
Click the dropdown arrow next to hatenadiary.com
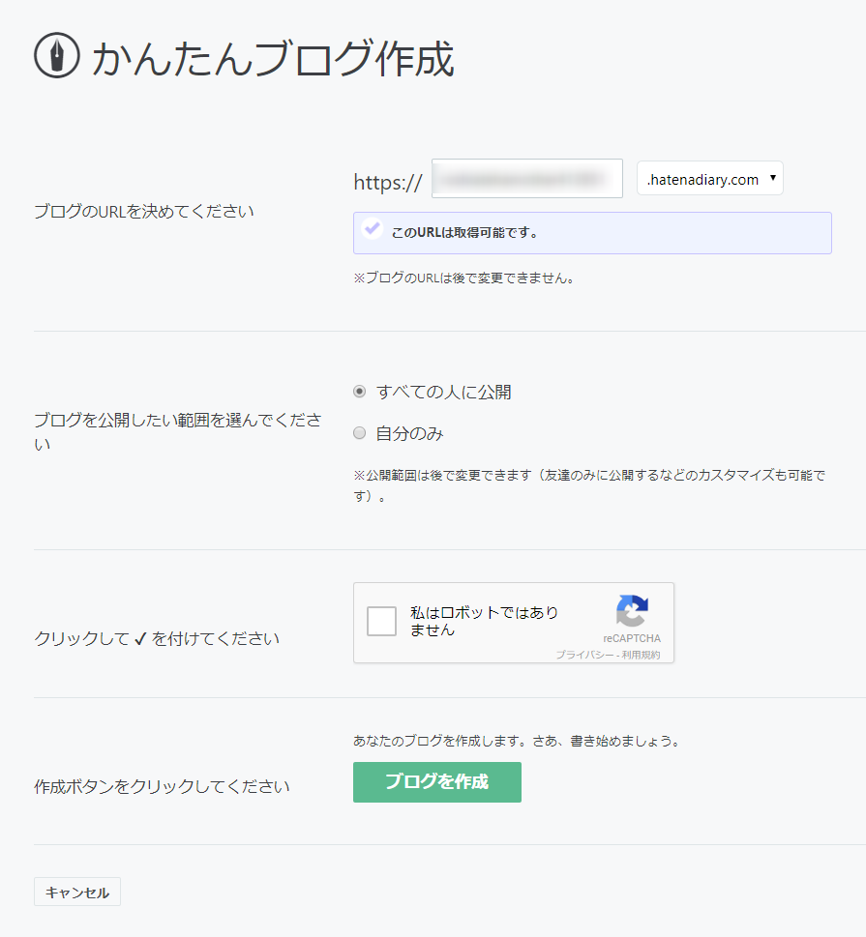click(773, 178)
